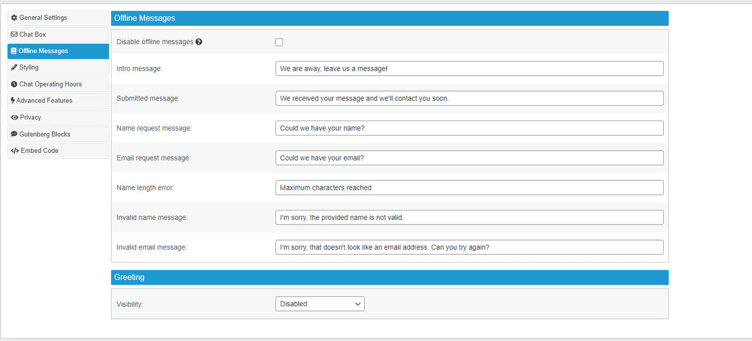Select the Email request message input
Image resolution: width=752 pixels, height=341 pixels.
[469, 158]
